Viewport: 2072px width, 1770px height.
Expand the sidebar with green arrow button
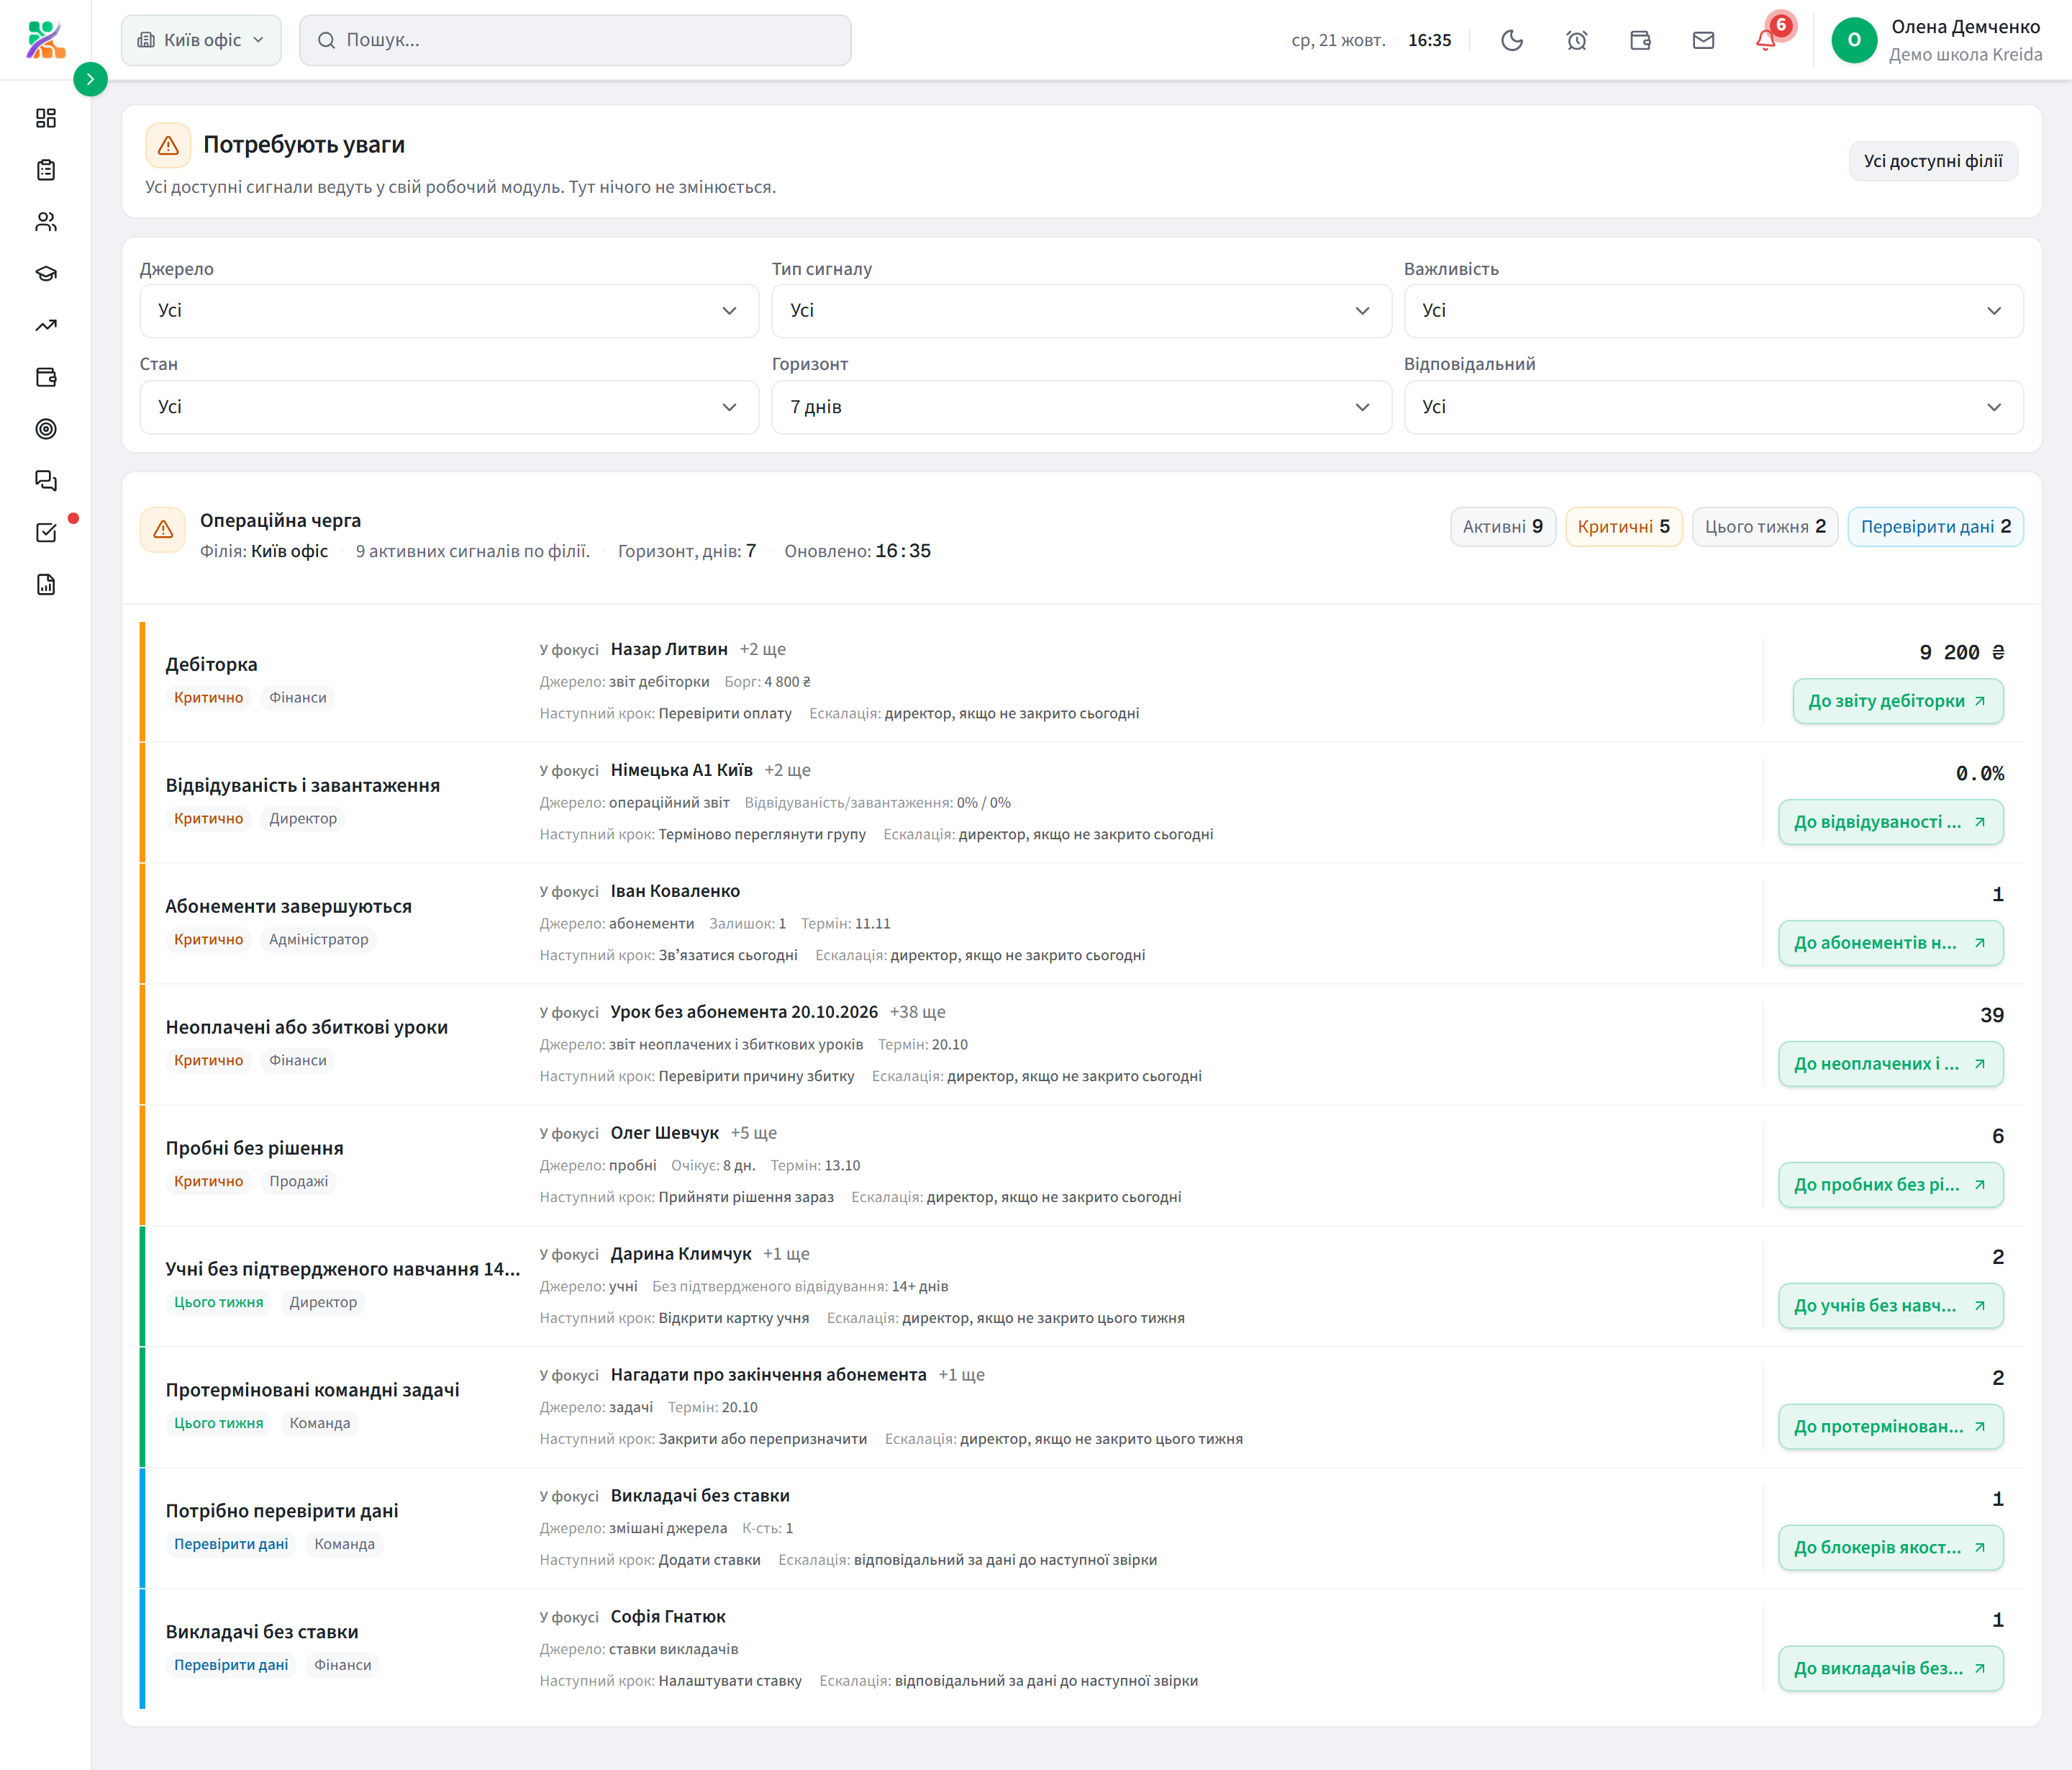[90, 79]
